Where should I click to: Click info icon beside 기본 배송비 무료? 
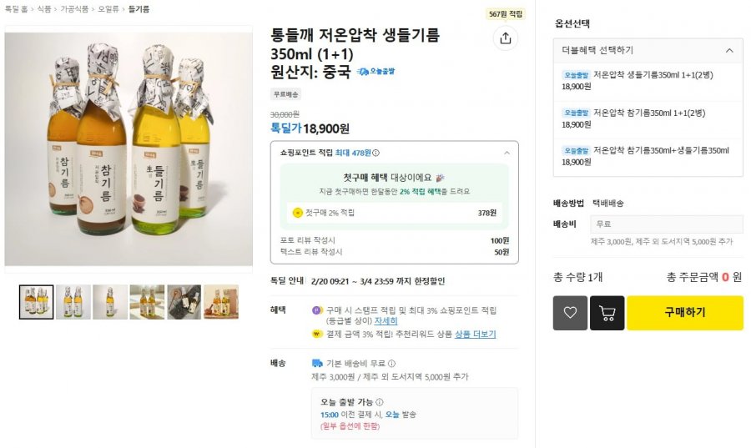392,364
